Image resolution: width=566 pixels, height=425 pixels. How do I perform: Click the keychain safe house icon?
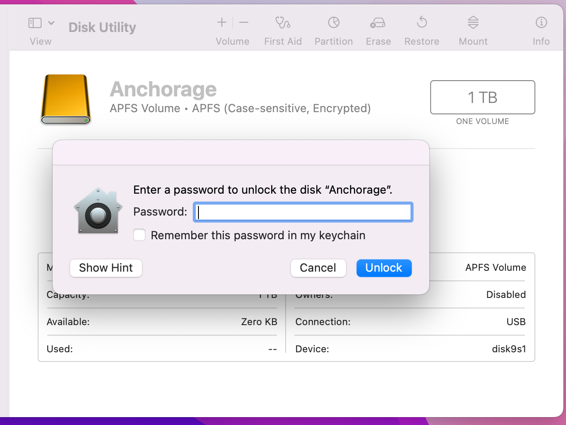coord(98,211)
